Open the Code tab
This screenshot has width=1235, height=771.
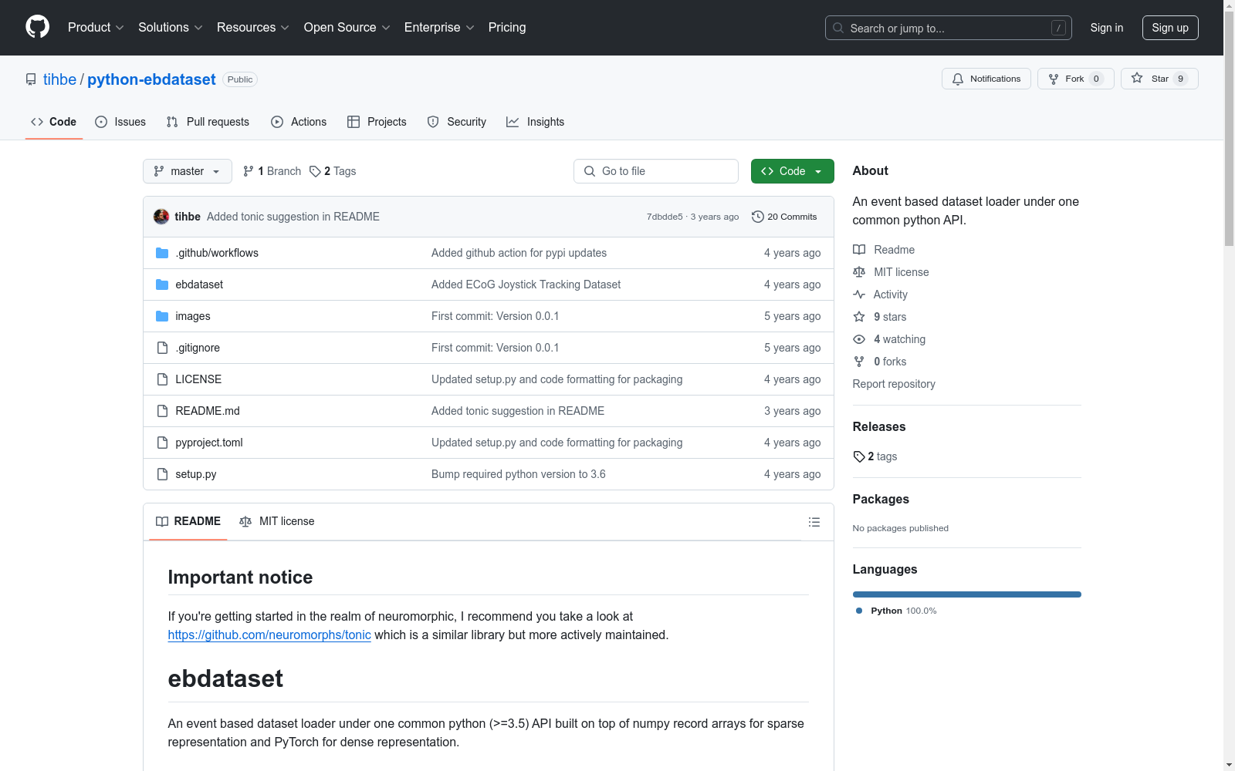(x=54, y=122)
